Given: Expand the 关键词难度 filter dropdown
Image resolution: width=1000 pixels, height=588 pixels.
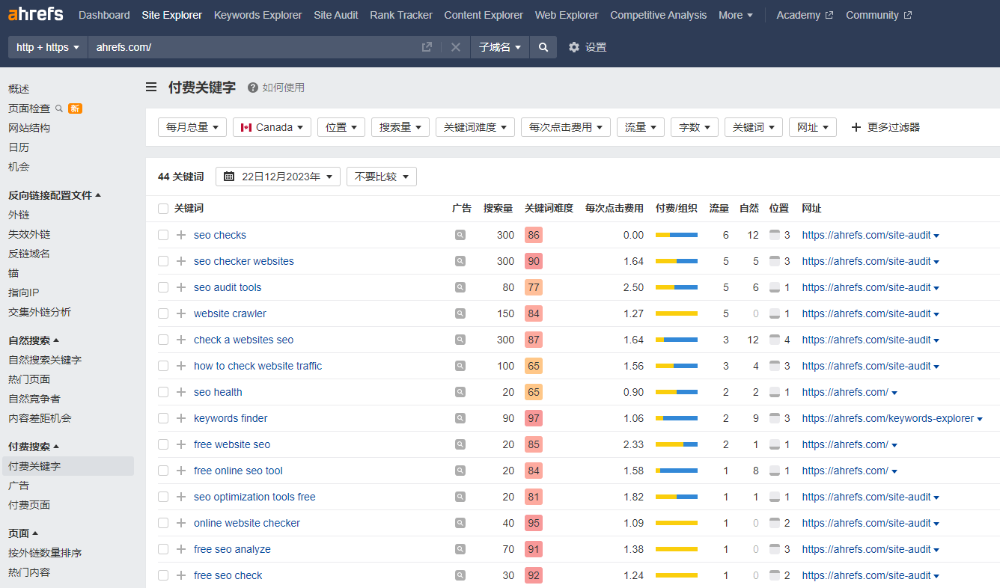Looking at the screenshot, I should (475, 127).
